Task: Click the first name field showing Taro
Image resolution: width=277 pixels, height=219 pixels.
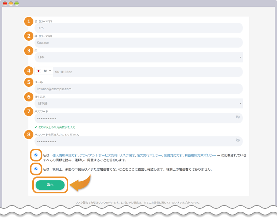Action: click(x=139, y=28)
